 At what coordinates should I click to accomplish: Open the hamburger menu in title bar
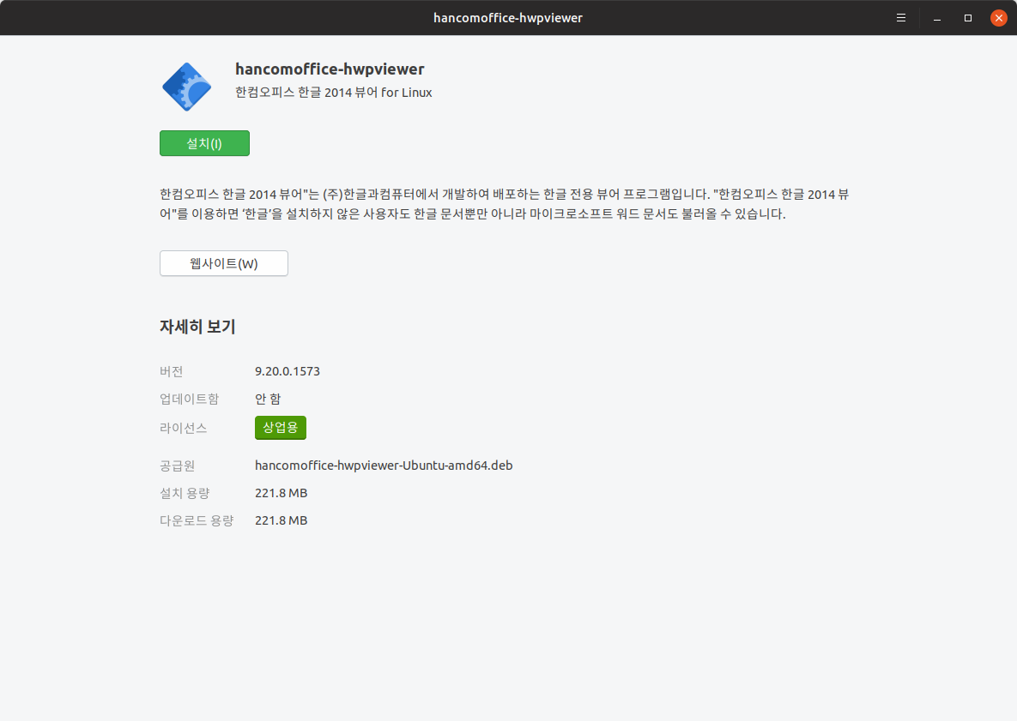[901, 18]
